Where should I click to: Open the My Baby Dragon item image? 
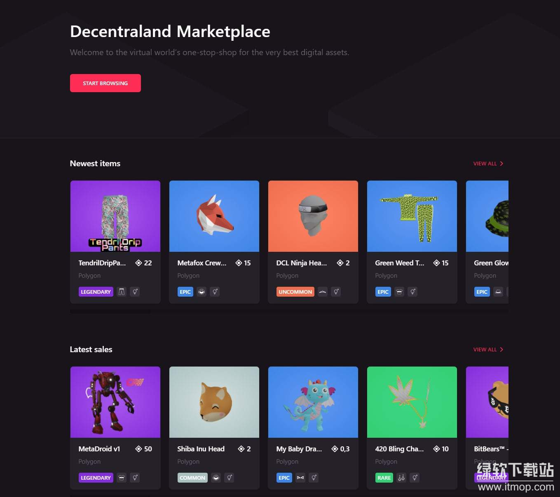tap(313, 402)
